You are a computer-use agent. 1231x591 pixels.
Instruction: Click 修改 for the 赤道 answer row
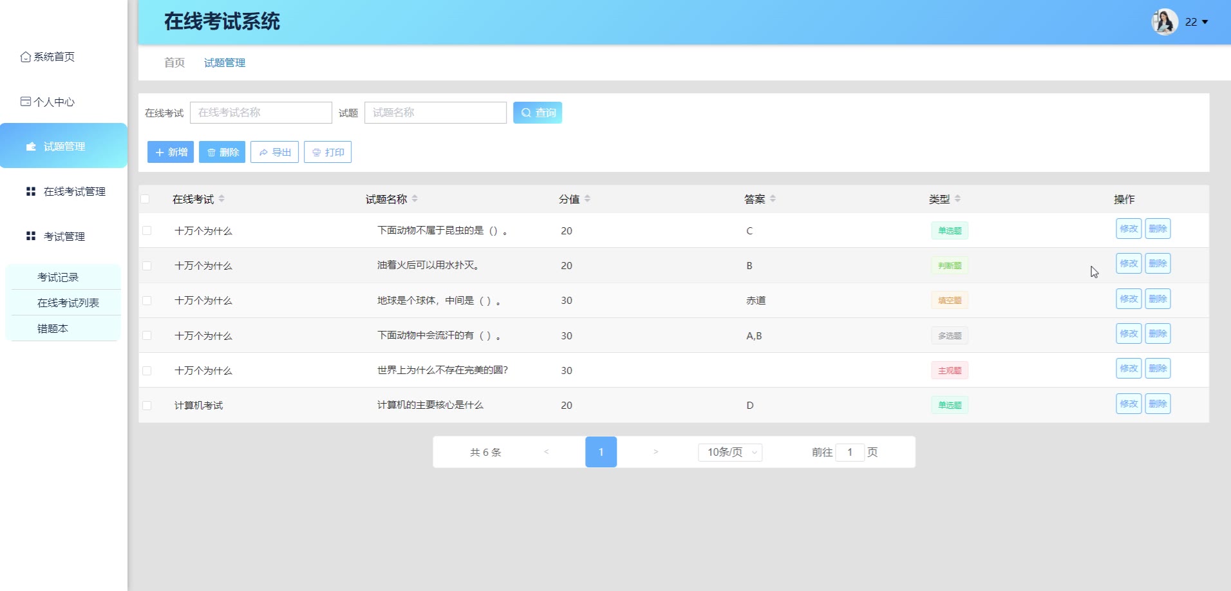1128,299
